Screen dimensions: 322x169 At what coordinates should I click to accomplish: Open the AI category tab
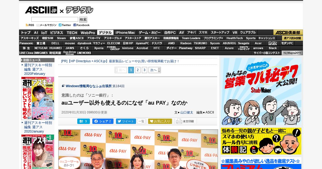36,32
